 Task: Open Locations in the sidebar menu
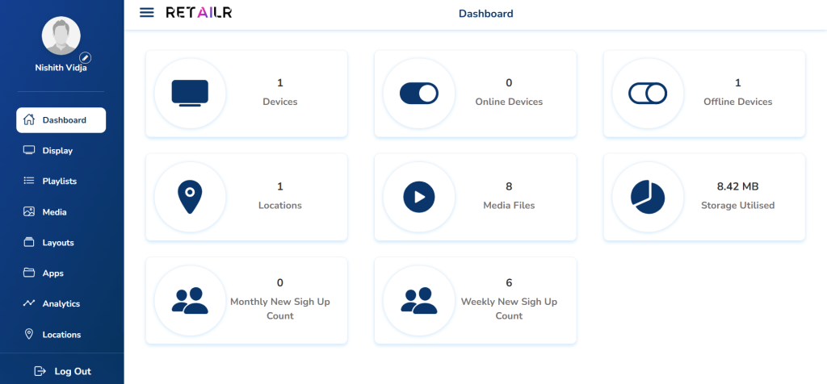(61, 335)
